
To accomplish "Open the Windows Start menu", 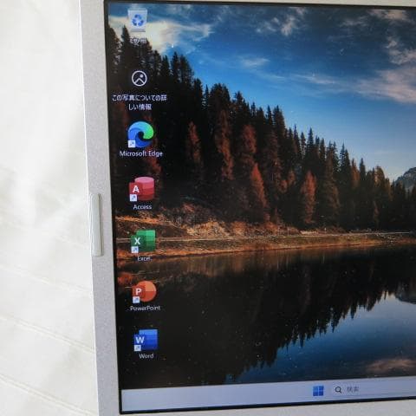I will pos(318,391).
